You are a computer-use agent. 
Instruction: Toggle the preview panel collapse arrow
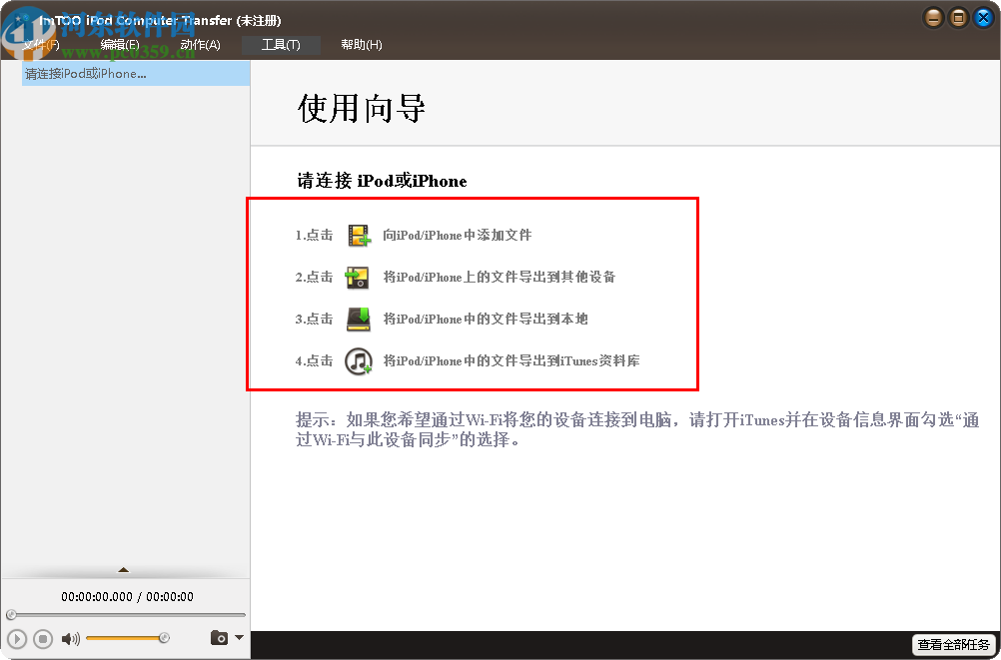[124, 568]
